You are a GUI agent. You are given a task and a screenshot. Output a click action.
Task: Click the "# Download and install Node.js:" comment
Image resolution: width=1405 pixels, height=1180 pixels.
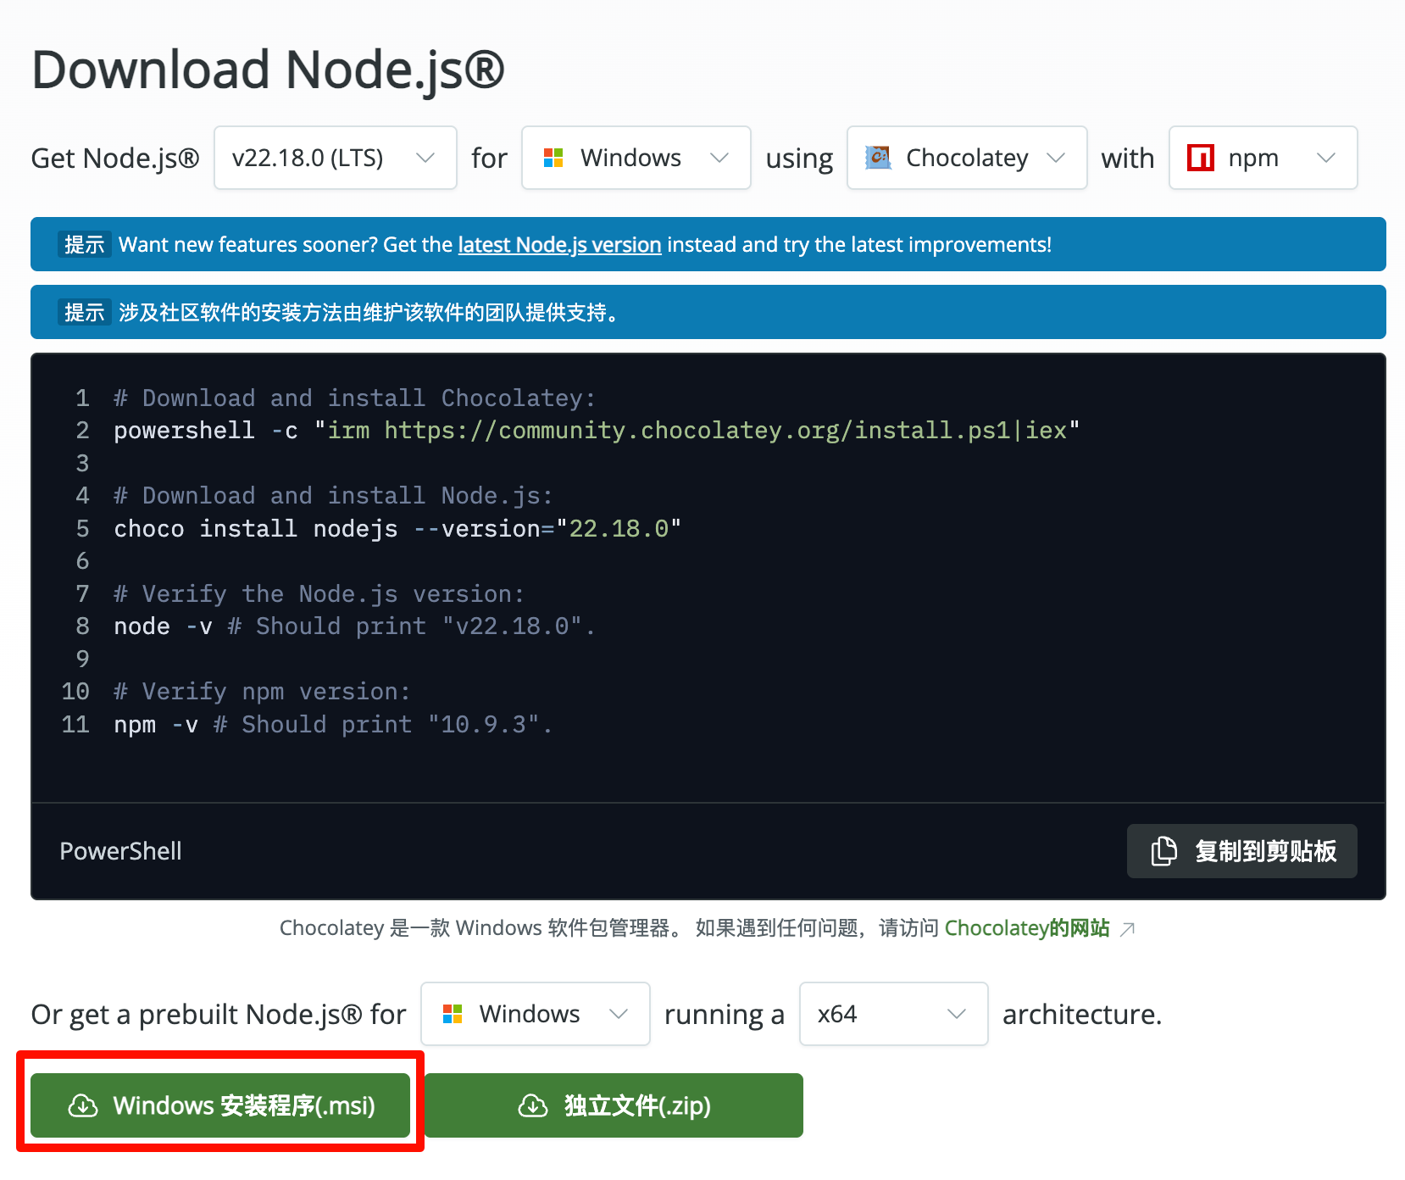coord(333,496)
